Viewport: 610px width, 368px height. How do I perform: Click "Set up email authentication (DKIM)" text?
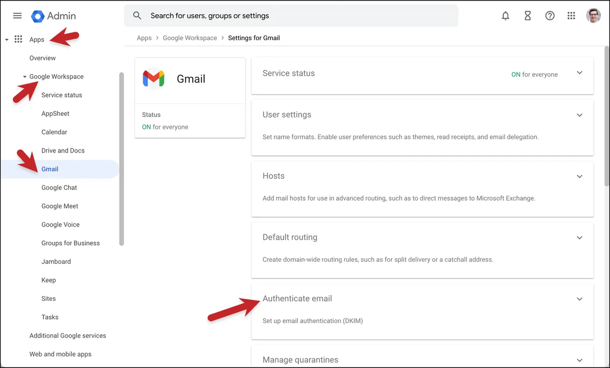click(x=313, y=321)
